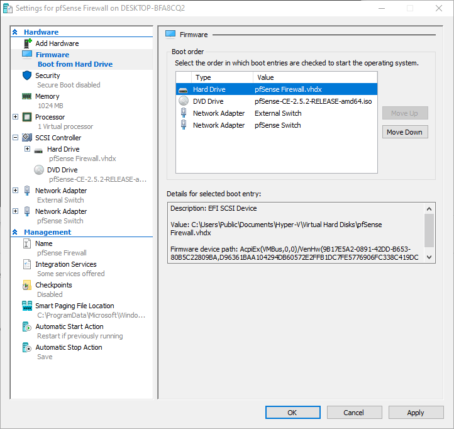Click the Processor icon
Viewport: 454px width, 429px height.
[27, 117]
